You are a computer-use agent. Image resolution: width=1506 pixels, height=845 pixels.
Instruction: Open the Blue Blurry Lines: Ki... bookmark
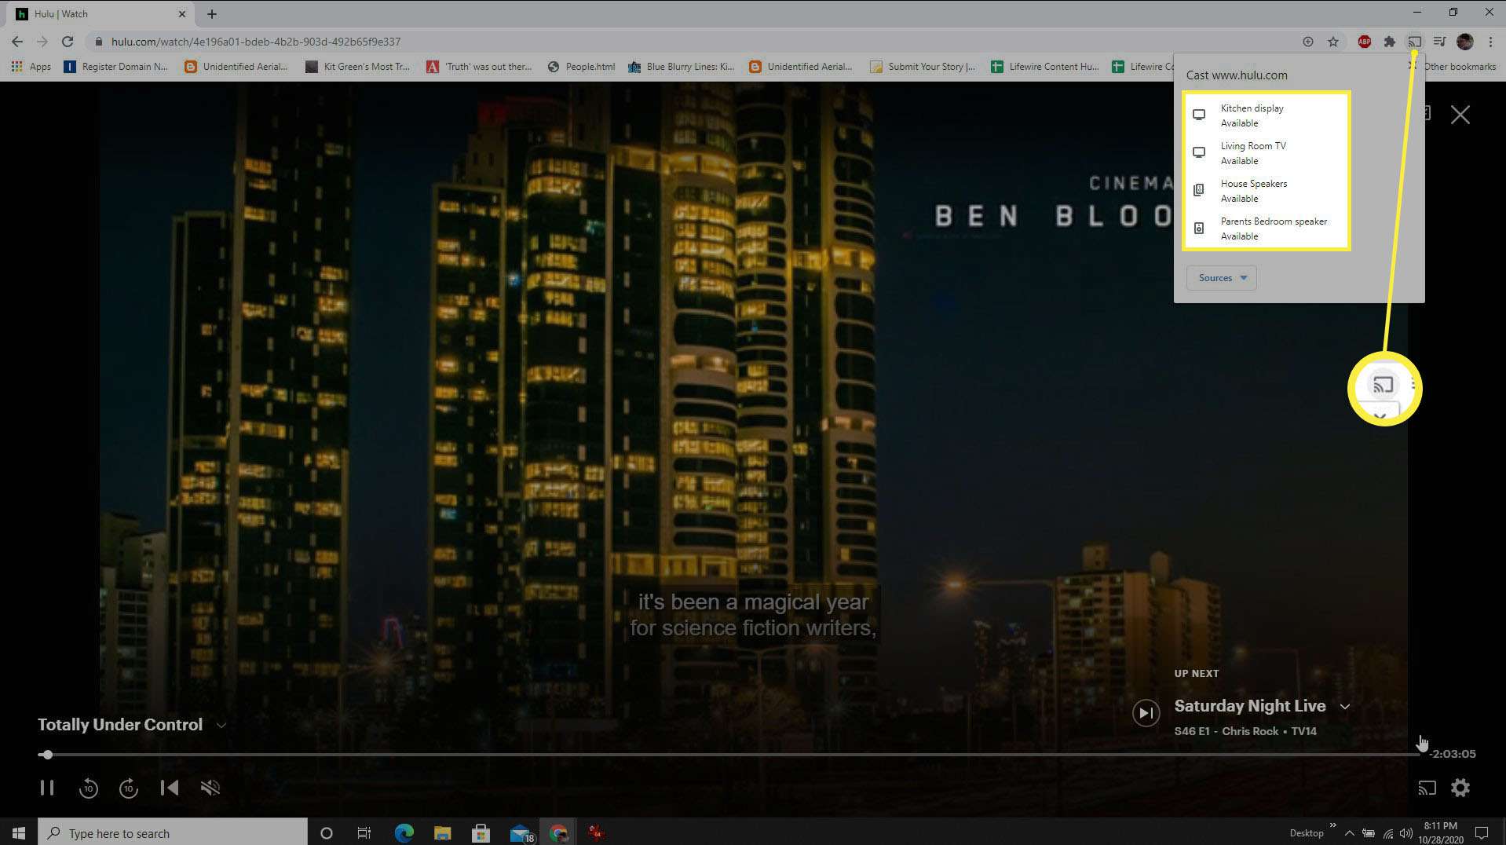point(682,67)
